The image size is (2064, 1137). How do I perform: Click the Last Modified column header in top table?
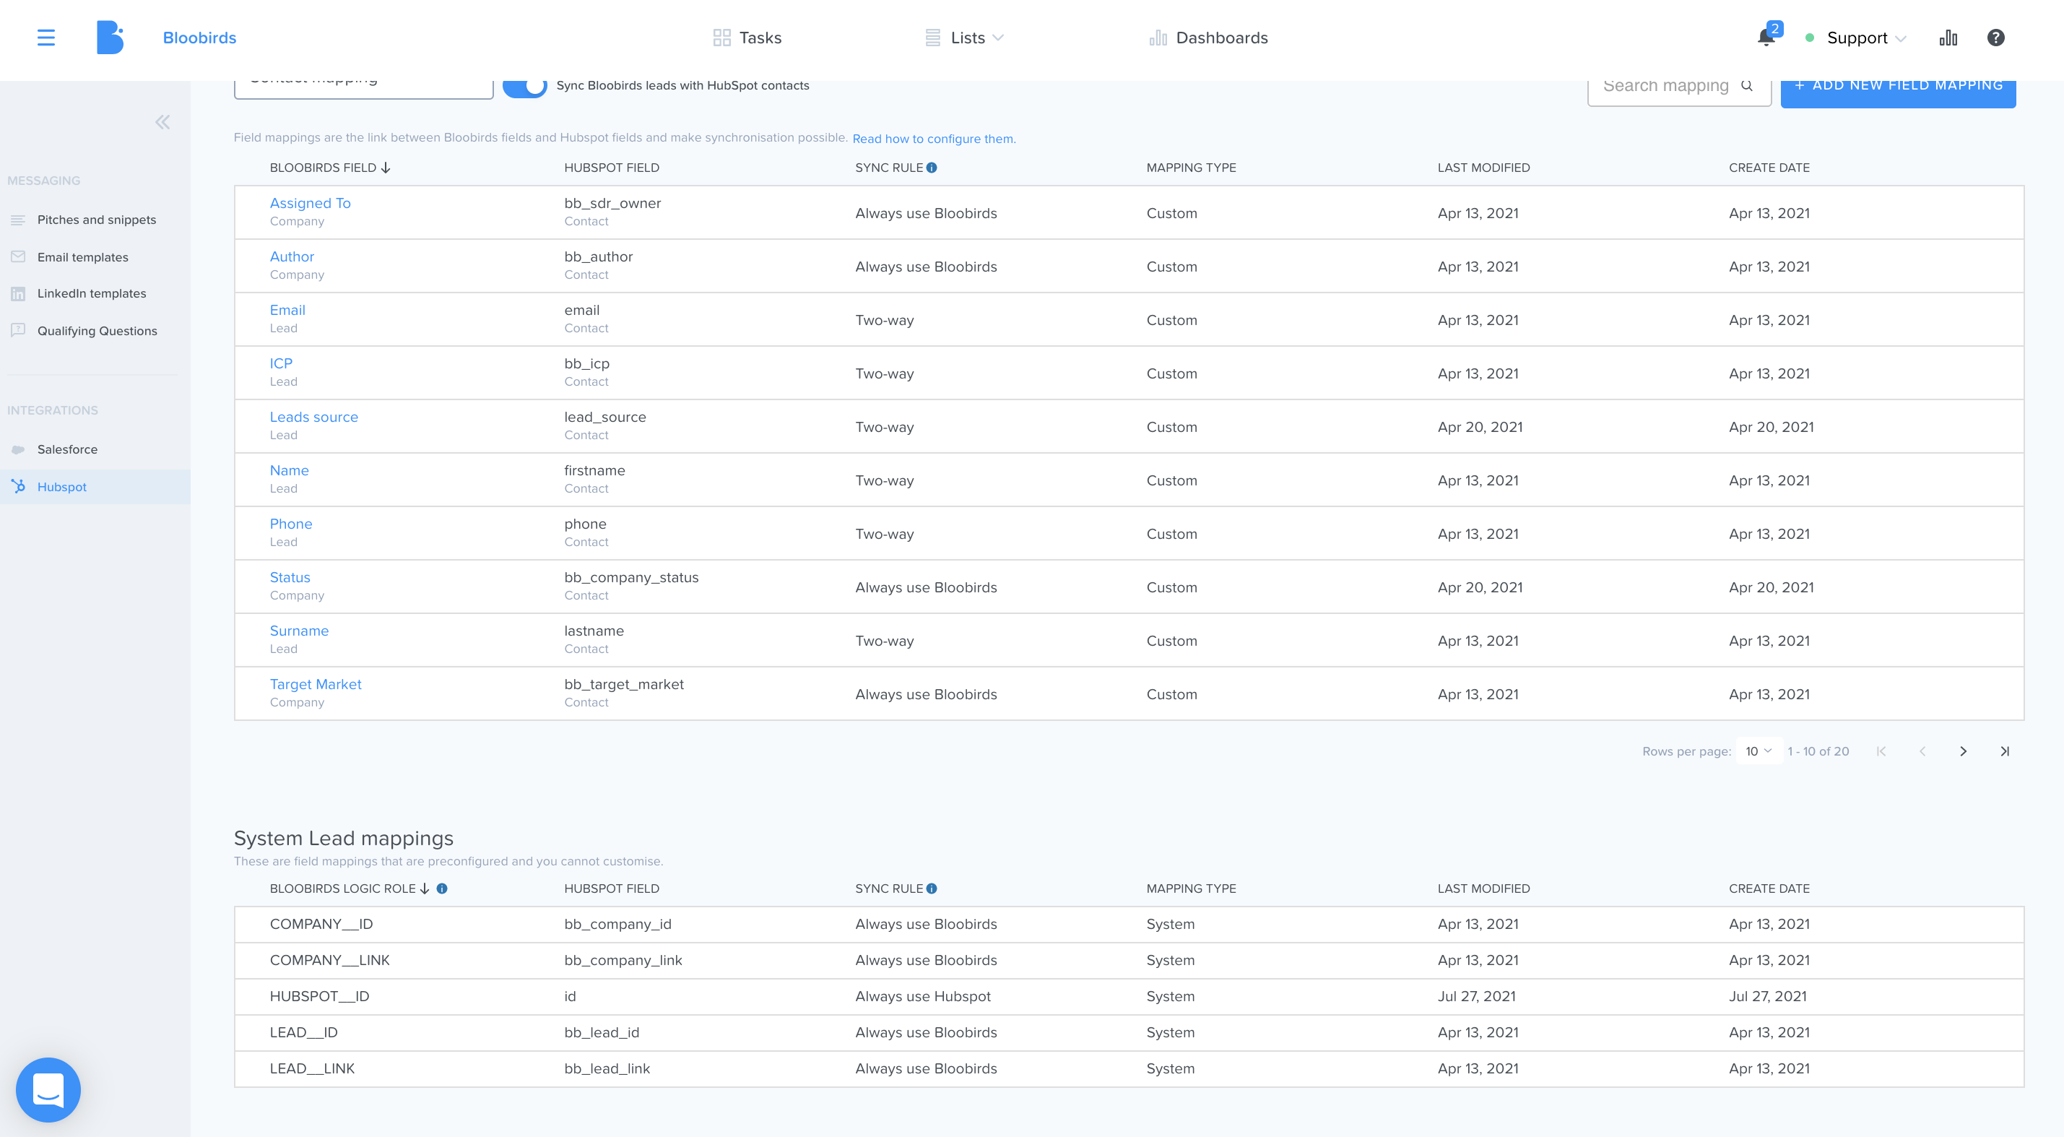point(1484,168)
